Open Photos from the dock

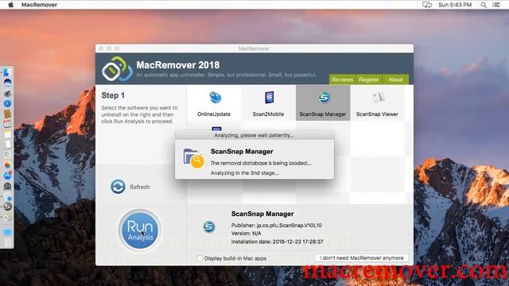tap(7, 164)
